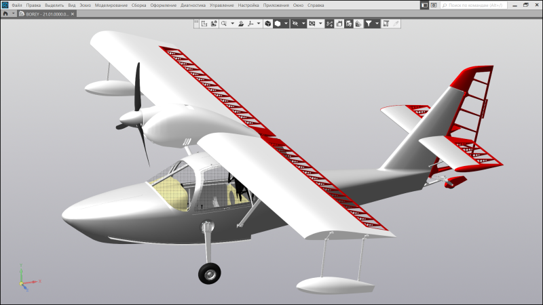This screenshot has width=543, height=305.
Task: Open the Моделирование menu
Action: [111, 5]
